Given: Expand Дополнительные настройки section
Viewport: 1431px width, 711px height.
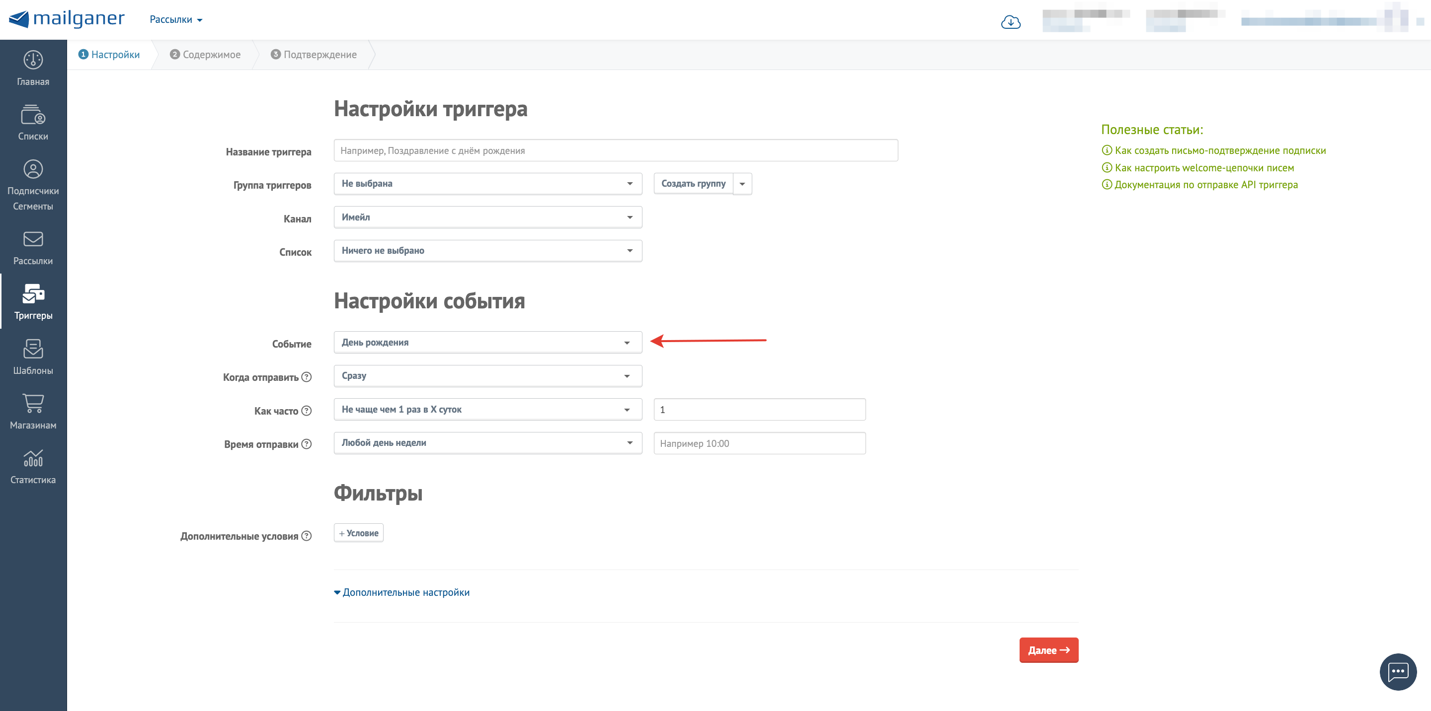Looking at the screenshot, I should (401, 592).
